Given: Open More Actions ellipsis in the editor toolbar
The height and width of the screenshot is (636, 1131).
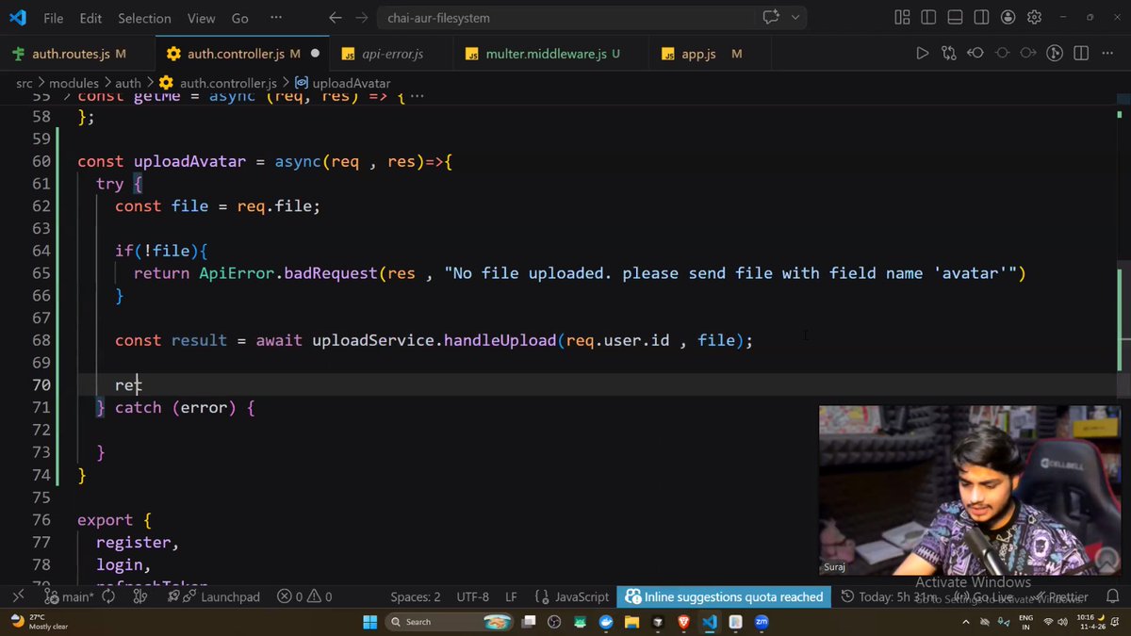Looking at the screenshot, I should (x=1108, y=54).
